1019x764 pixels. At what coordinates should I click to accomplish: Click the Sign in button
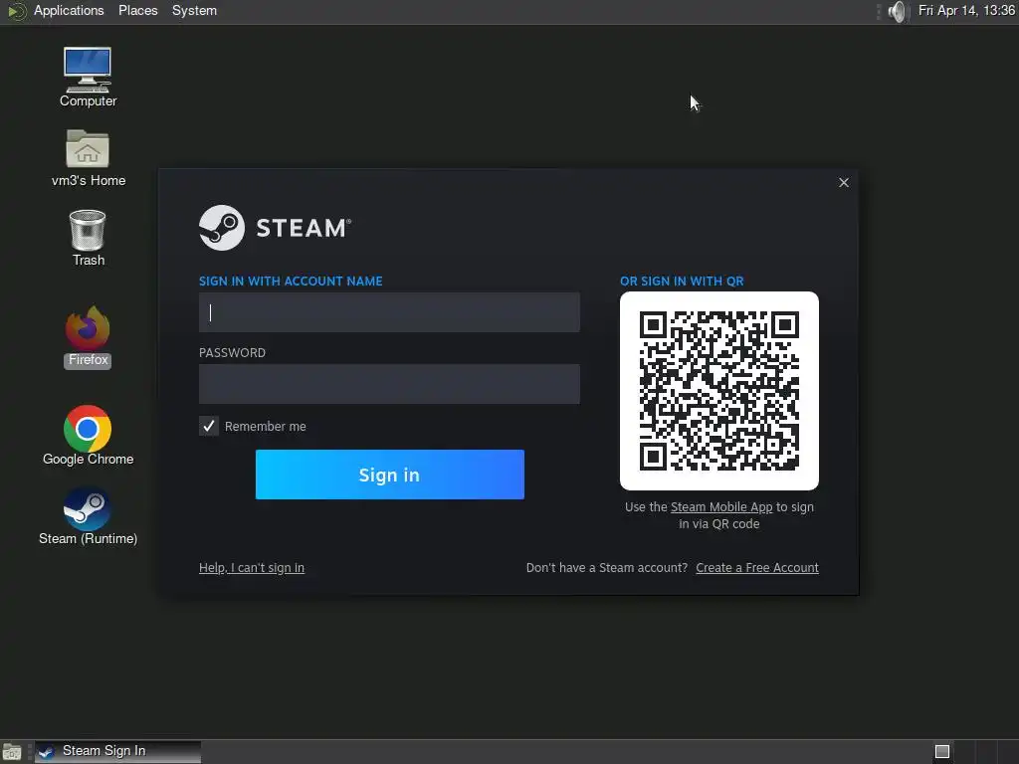click(390, 475)
